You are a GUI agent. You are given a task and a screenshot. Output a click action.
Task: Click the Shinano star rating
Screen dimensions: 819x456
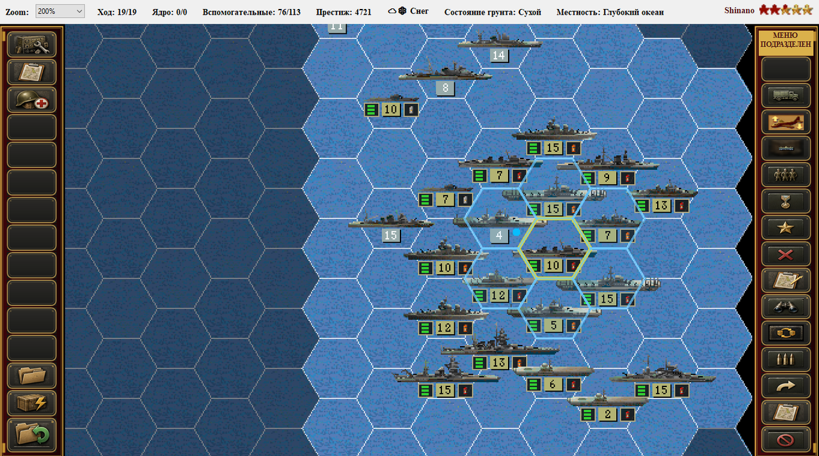coord(787,10)
